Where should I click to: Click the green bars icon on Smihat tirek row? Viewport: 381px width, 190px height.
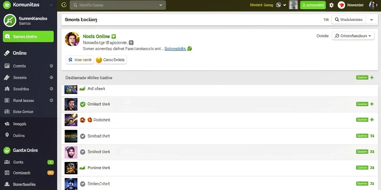[x=372, y=152]
